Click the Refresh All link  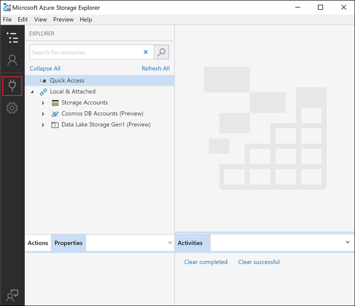tap(156, 68)
